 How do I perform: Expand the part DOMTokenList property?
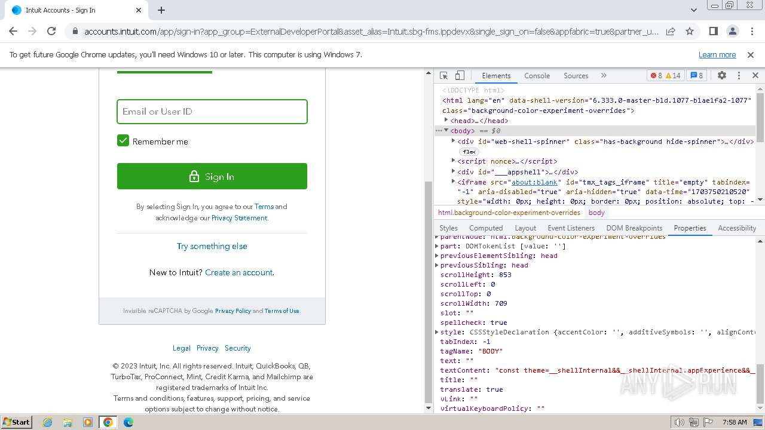click(437, 245)
